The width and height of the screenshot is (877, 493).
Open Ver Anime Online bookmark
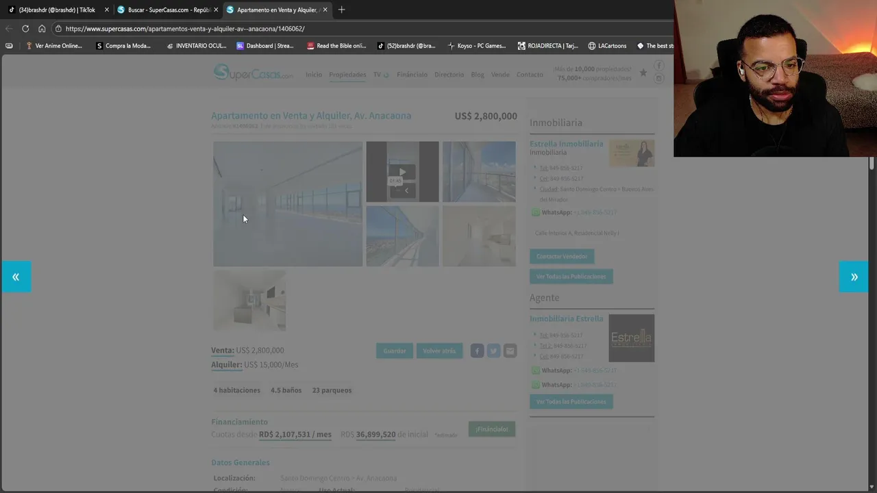click(53, 46)
